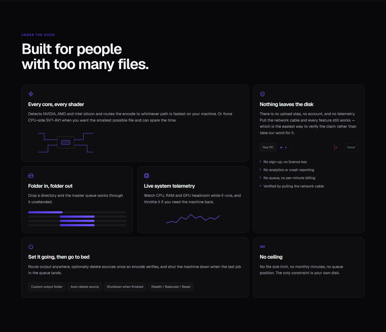The image size is (386, 332).
Task: Click the infinity icon above No ceiling
Action: click(x=262, y=247)
